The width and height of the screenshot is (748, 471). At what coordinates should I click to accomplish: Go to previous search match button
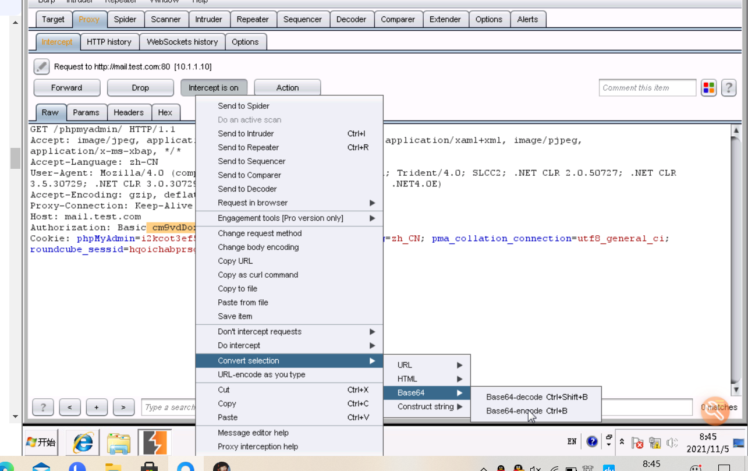tap(70, 408)
